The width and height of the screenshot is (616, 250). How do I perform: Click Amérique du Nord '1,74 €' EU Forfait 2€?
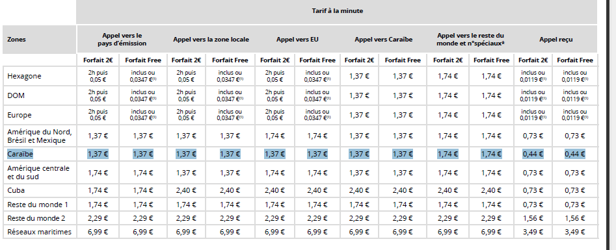[275, 136]
